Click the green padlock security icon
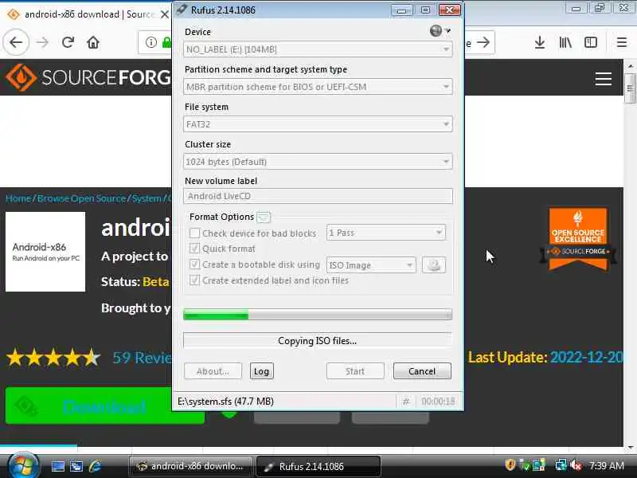This screenshot has height=478, width=637. coord(166,42)
